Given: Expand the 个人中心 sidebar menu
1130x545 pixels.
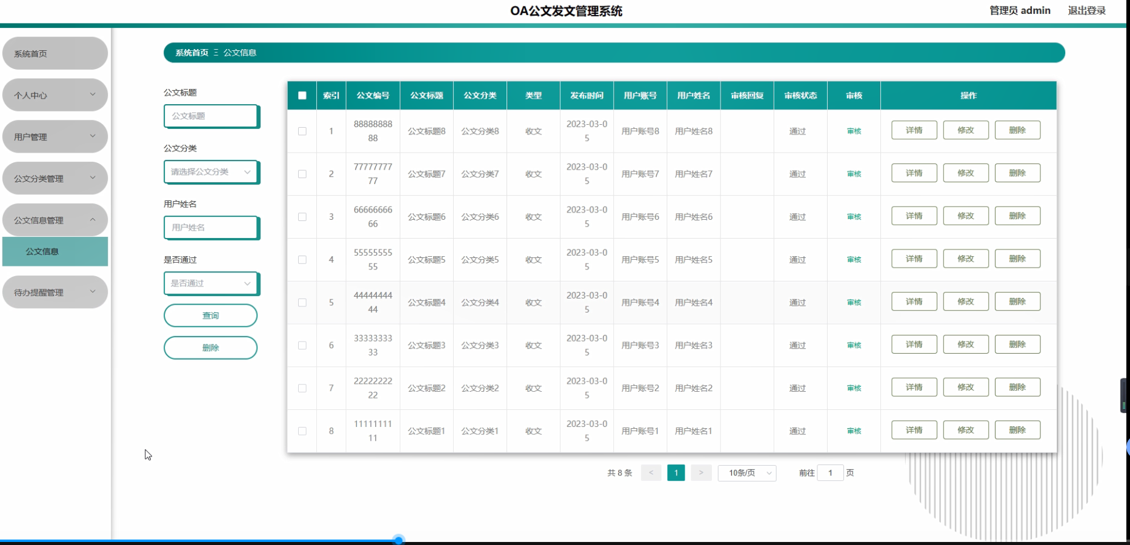Looking at the screenshot, I should click(x=55, y=95).
